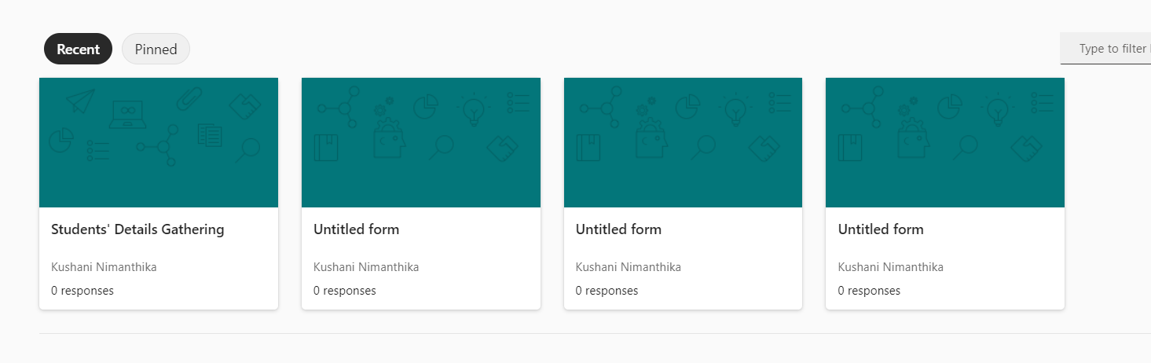Viewport: 1151px width, 363px height.
Task: Click paperclip graphic on Students' Details Gathering thumbnail
Action: click(x=189, y=100)
